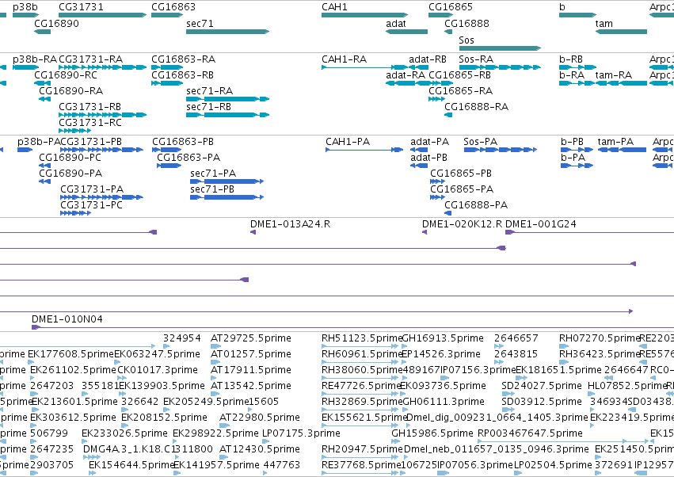
Task: Click the sec71 gene feature bar
Action: coord(228,32)
